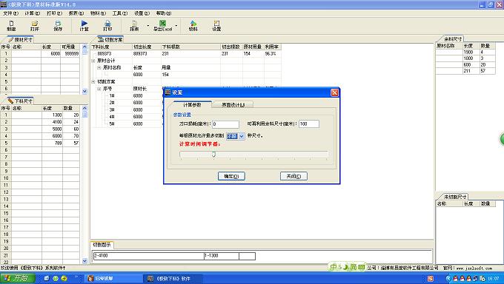504x284 pixels.
Task: Collapse the 切割方案 tree node
Action: tap(93, 82)
